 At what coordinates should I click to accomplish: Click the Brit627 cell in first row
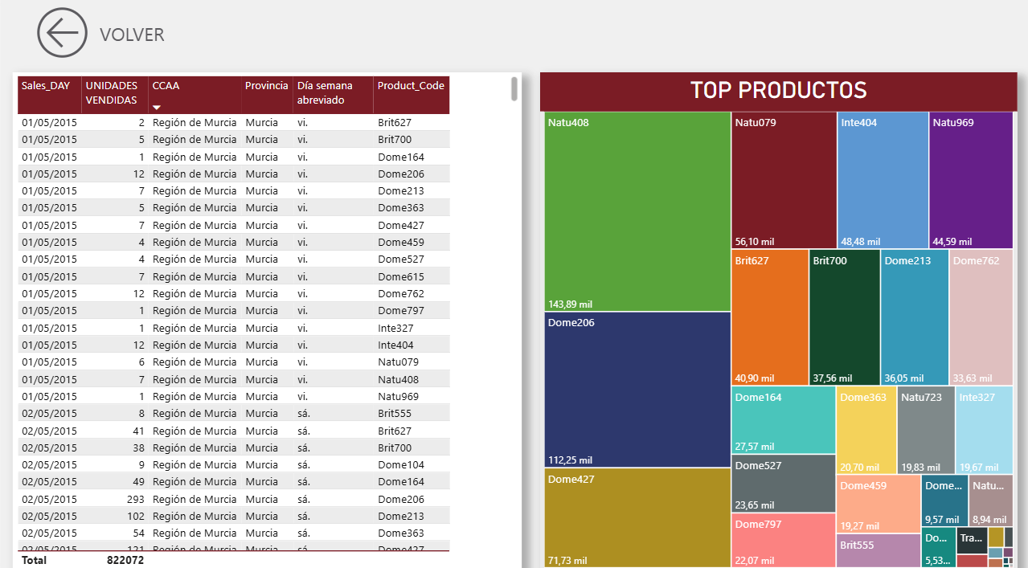pos(395,123)
